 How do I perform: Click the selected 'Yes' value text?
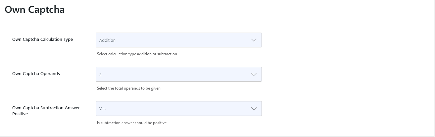102,109
